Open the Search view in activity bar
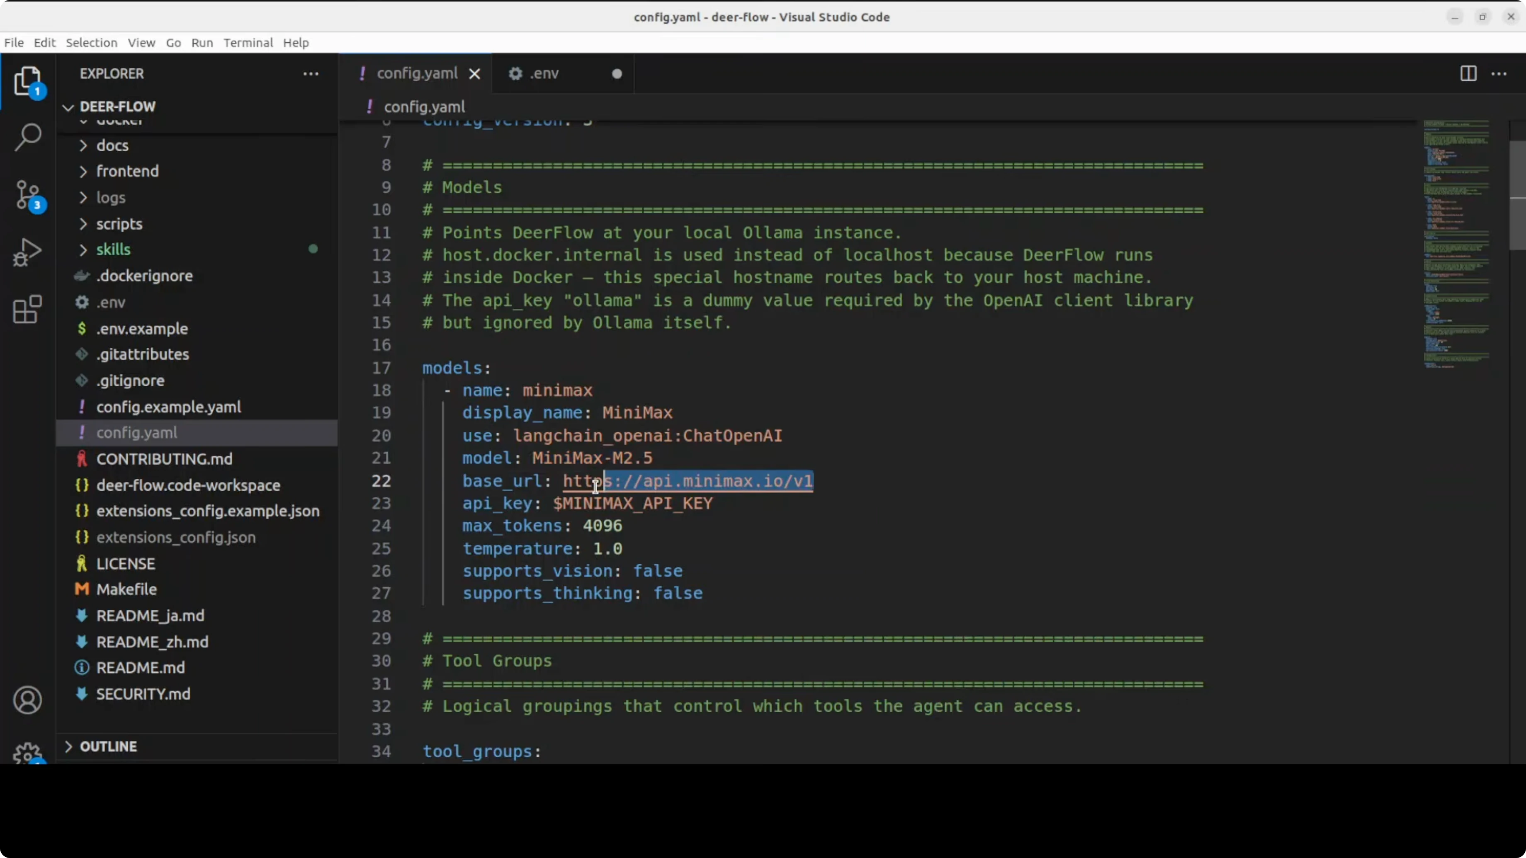This screenshot has width=1526, height=858. [27, 137]
